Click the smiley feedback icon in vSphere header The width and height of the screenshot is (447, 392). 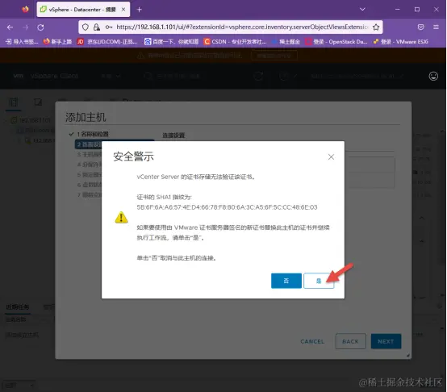coord(433,76)
